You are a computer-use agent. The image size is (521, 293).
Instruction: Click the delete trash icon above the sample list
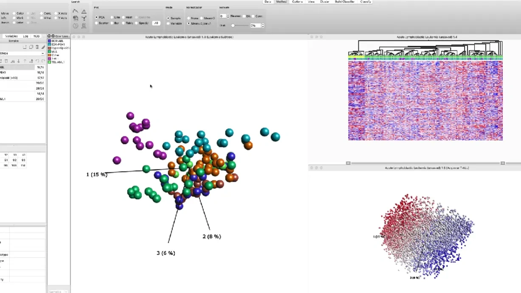point(37,47)
